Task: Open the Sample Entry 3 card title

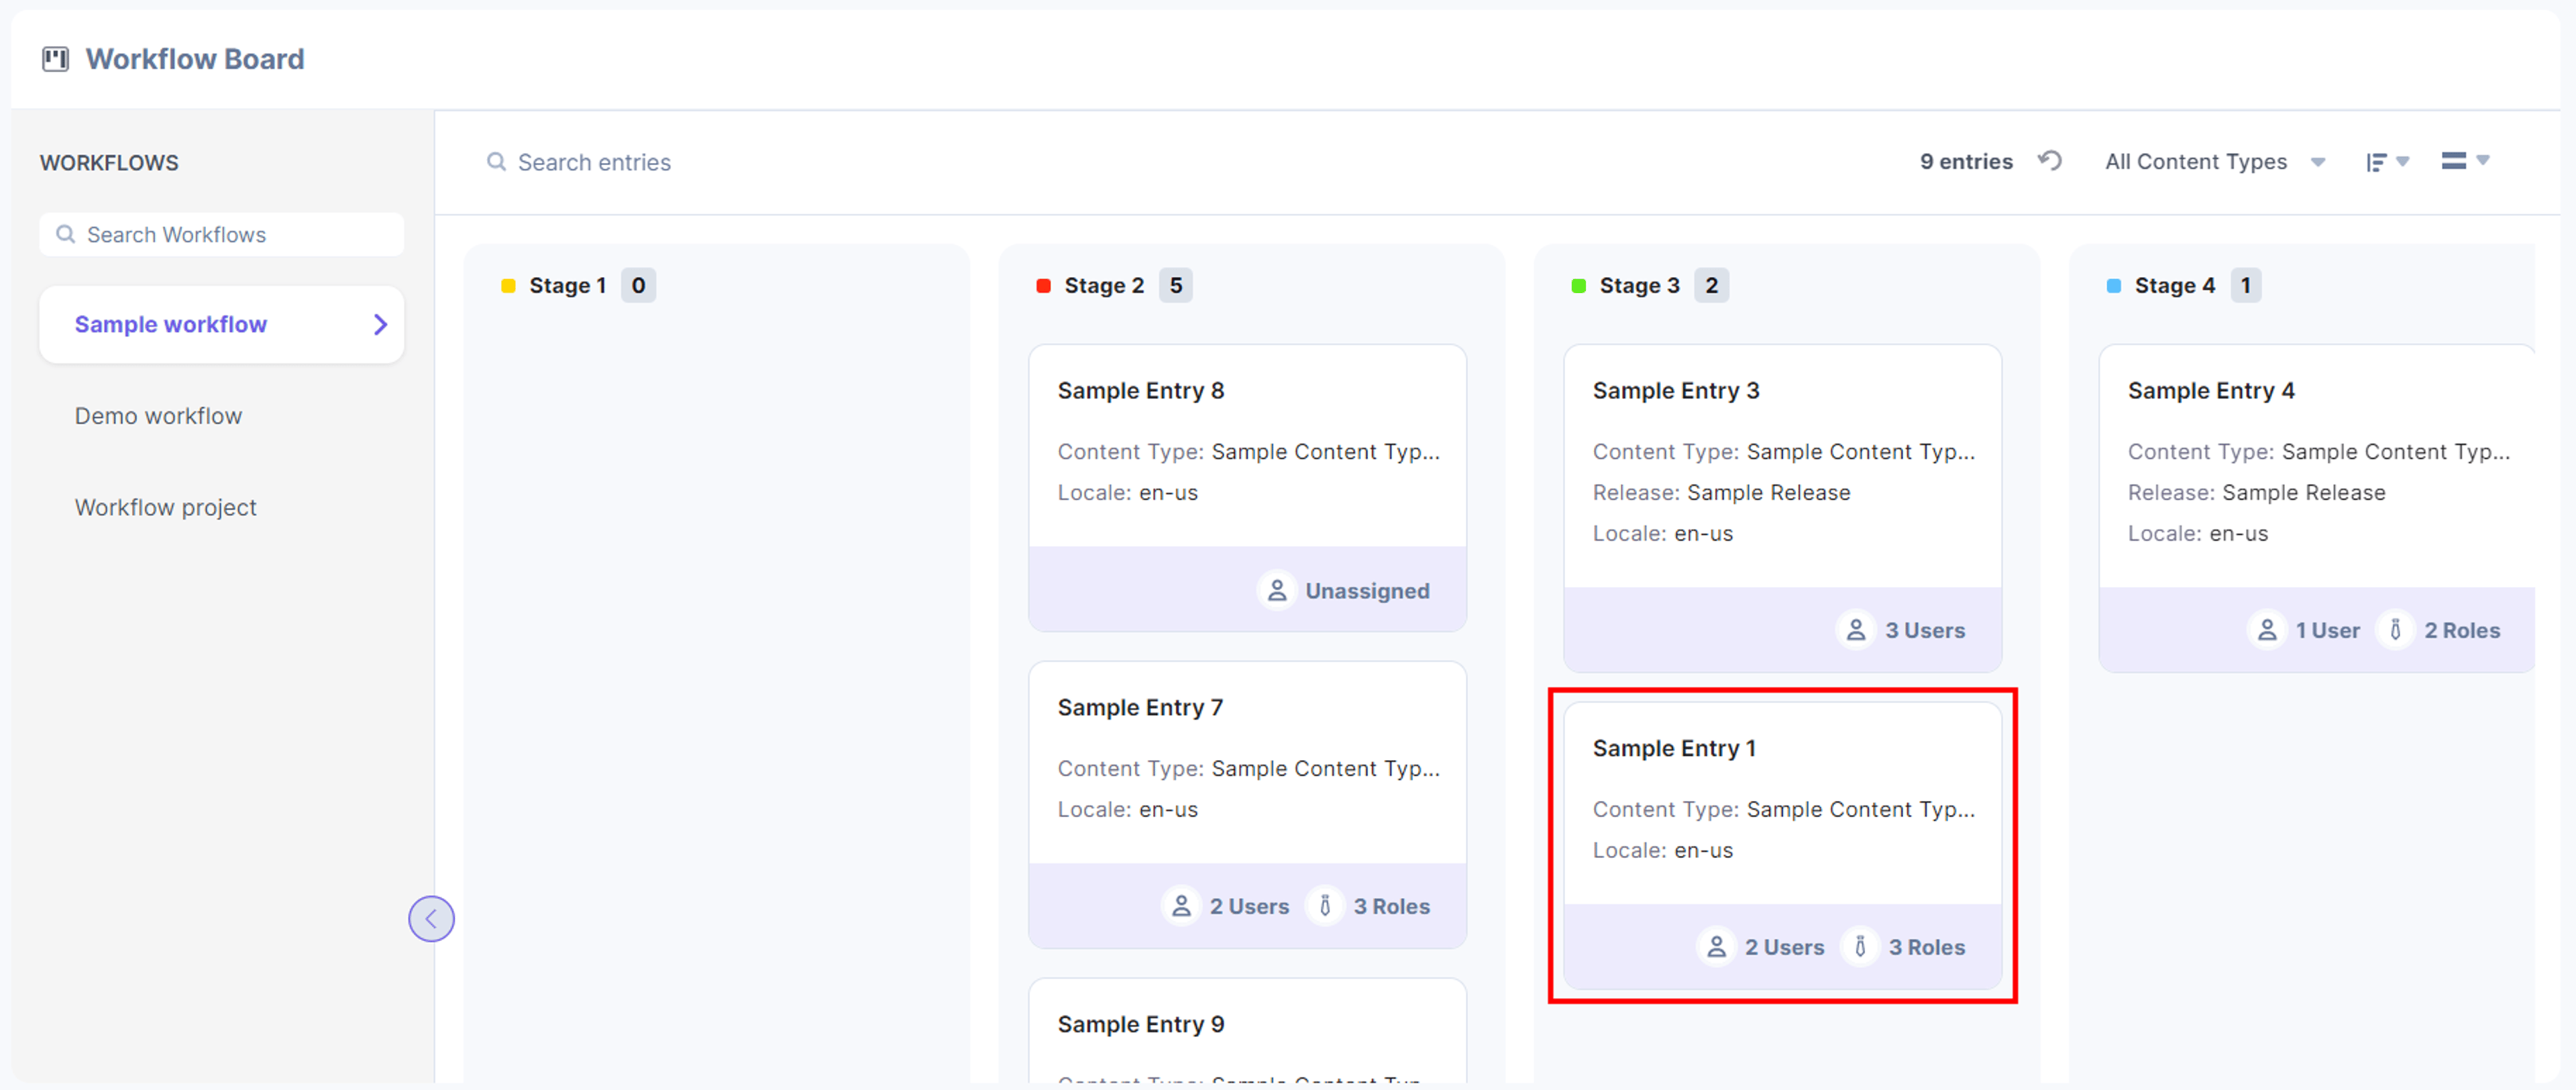Action: point(1676,391)
